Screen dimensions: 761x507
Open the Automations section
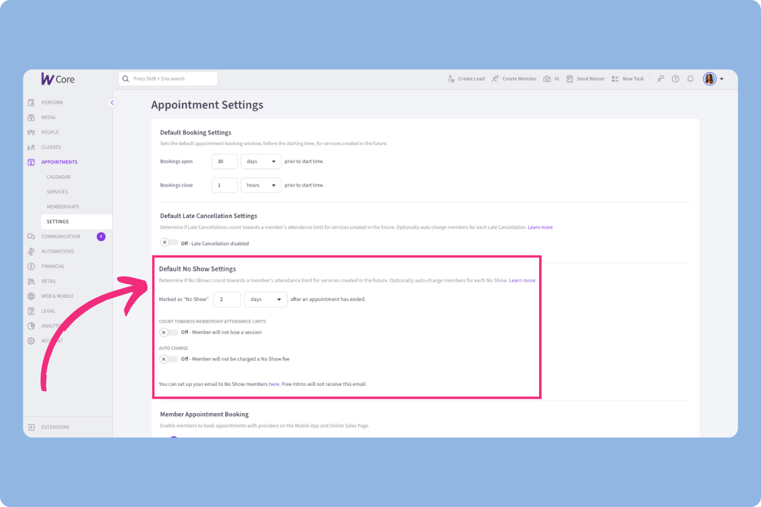point(58,251)
